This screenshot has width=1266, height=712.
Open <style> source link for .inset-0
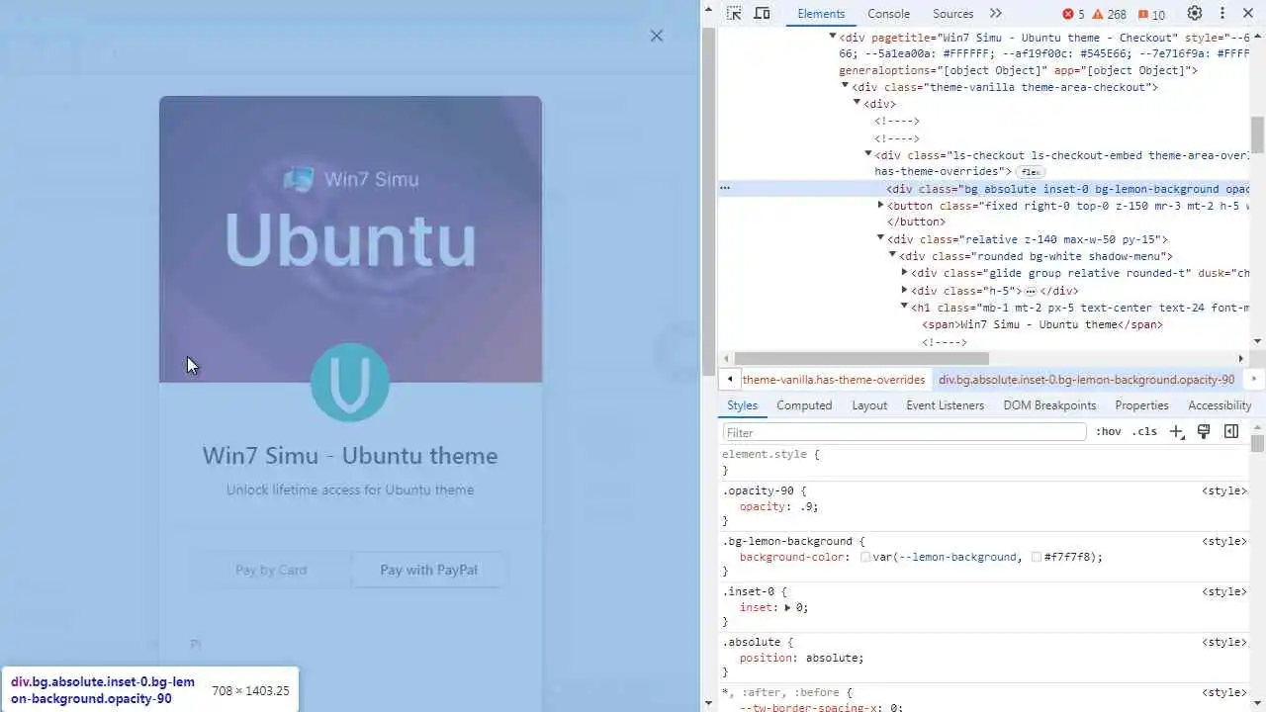coord(1223,591)
